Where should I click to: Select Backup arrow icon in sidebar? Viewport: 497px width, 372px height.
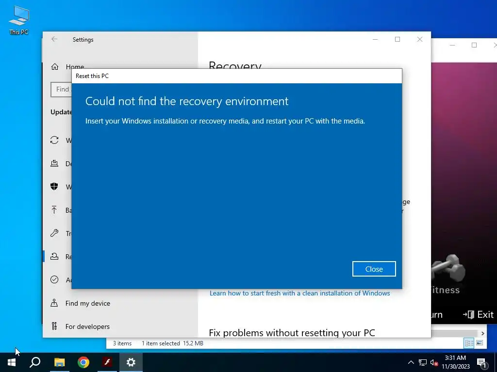coord(54,210)
